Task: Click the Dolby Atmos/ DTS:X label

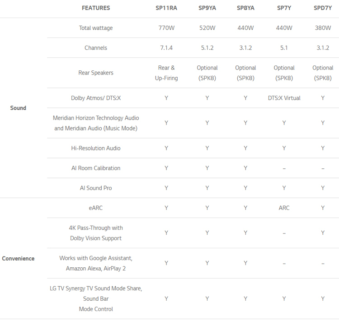Action: click(x=96, y=98)
